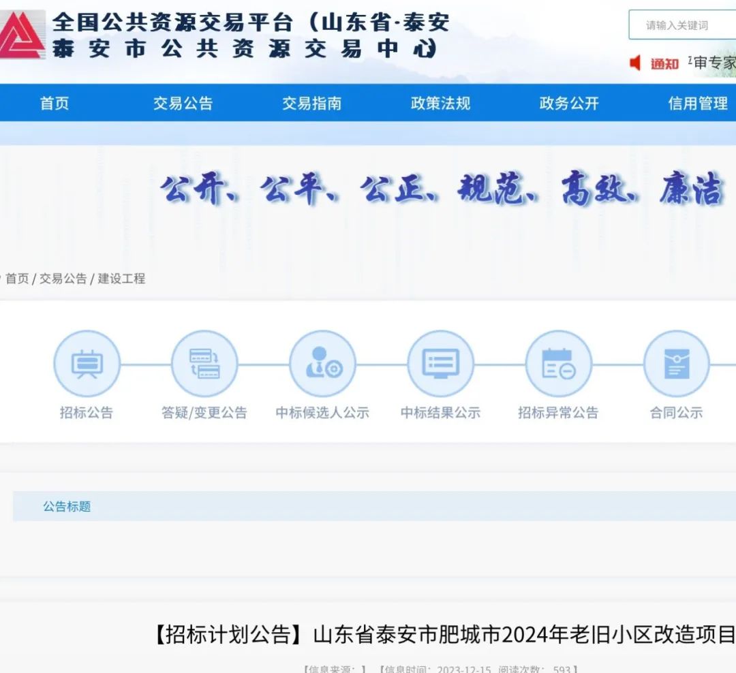This screenshot has height=673, width=736.
Task: Click the 中标结果公示 circle icon
Action: tap(440, 364)
